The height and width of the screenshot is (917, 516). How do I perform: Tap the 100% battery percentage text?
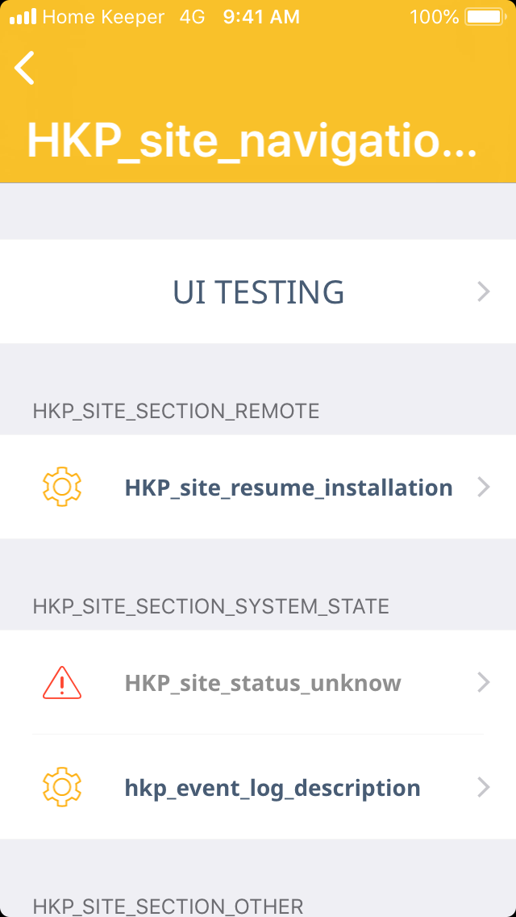(x=434, y=16)
